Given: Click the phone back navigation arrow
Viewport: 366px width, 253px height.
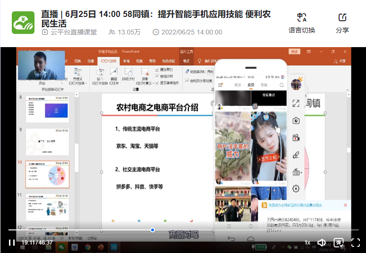Looking at the screenshot, I should (231, 238).
